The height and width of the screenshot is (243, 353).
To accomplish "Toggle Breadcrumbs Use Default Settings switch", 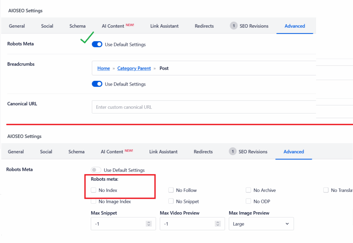I will pos(97,84).
